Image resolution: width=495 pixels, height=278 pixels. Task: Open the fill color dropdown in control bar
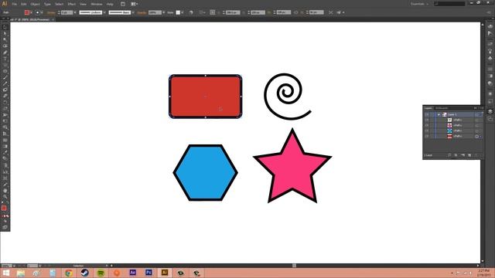(31, 12)
